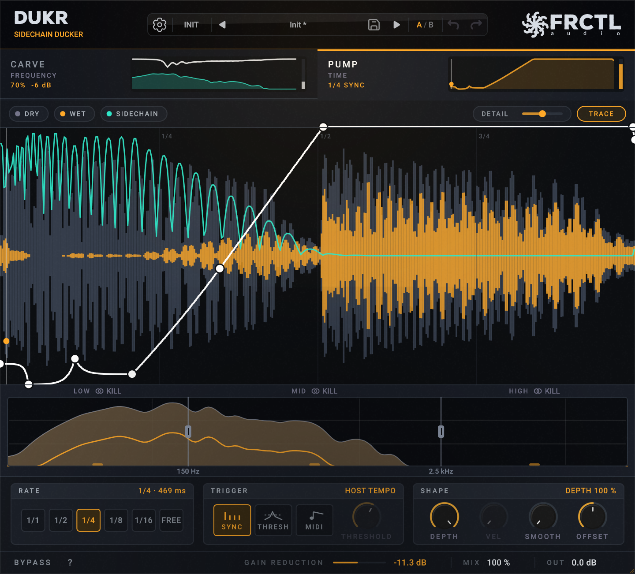Set rate to 1/2
635x574 pixels.
click(x=61, y=520)
